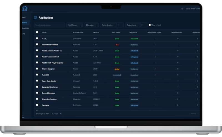Enable the Show retired checkbox
The height and width of the screenshot is (137, 222).
coord(150,25)
